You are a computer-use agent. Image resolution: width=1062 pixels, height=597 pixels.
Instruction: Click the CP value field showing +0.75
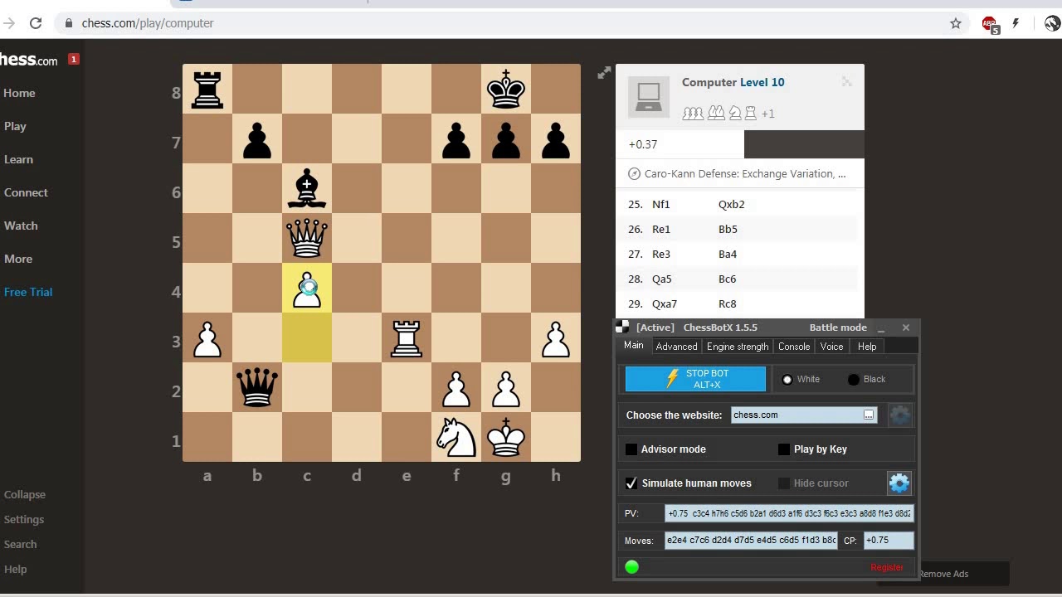pyautogui.click(x=889, y=541)
